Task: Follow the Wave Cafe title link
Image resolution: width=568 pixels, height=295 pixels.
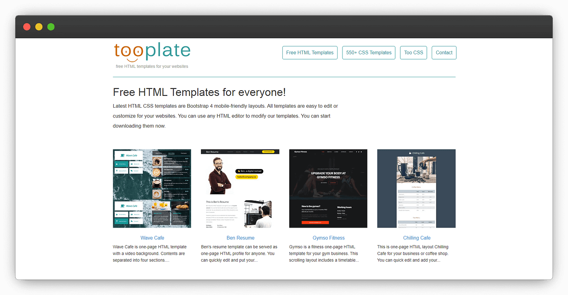Action: 152,238
